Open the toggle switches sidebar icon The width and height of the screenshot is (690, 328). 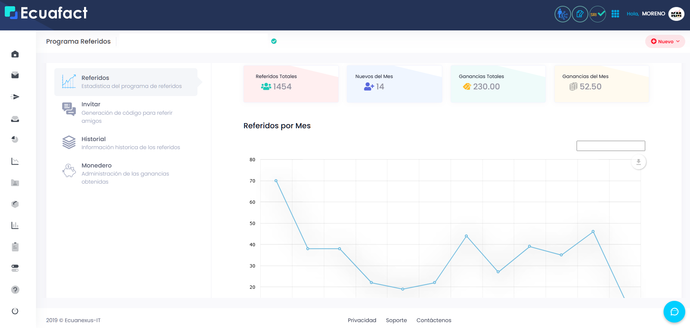tap(15, 268)
